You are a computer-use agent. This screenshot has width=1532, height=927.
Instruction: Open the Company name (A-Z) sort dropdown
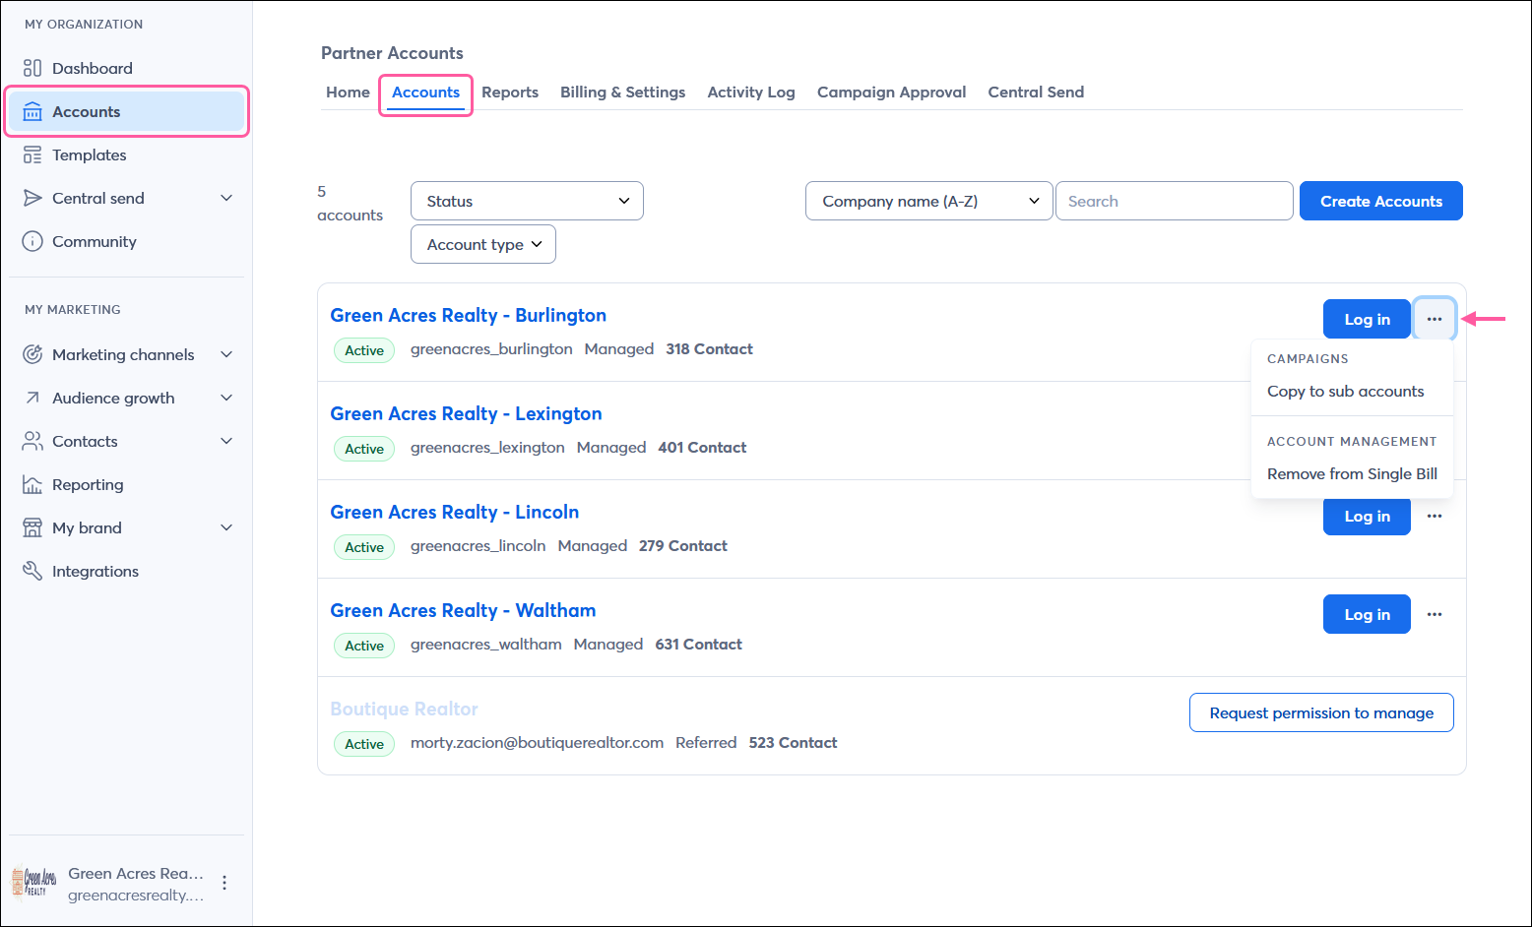tap(928, 201)
